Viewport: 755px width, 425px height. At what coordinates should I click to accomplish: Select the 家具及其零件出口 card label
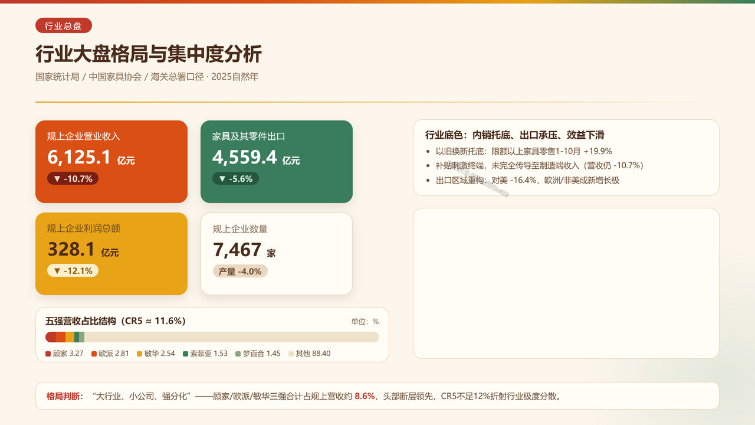coord(249,136)
